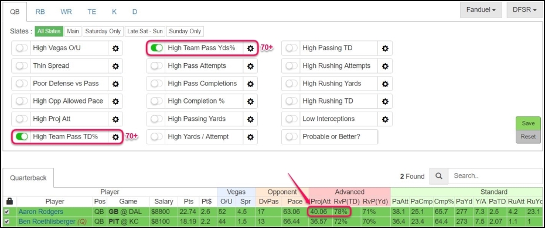Select the Saturday Only slate
Screen dimensions: 545x228
pyautogui.click(x=103, y=31)
